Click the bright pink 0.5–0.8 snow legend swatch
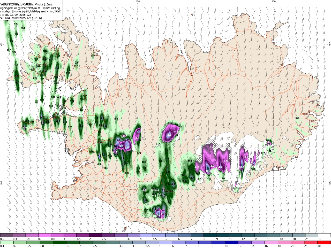Screen dimensions: 331x248 [45, 235]
